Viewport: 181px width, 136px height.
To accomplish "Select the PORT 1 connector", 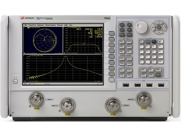I will [37, 99].
